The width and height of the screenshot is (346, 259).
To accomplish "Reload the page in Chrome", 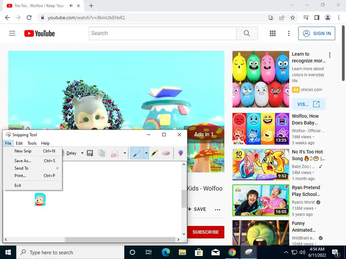I will point(29,18).
